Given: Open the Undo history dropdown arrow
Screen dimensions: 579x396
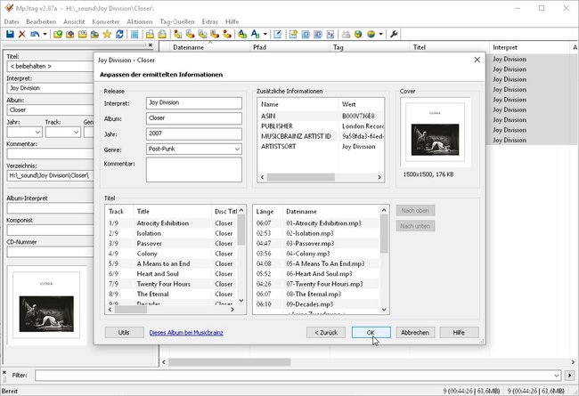Looking at the screenshot, I should coord(45,35).
